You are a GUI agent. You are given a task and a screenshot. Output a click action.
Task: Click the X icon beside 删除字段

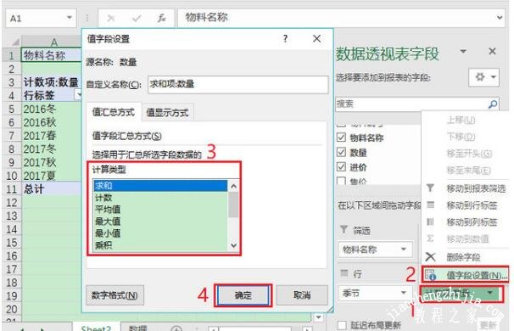point(430,256)
